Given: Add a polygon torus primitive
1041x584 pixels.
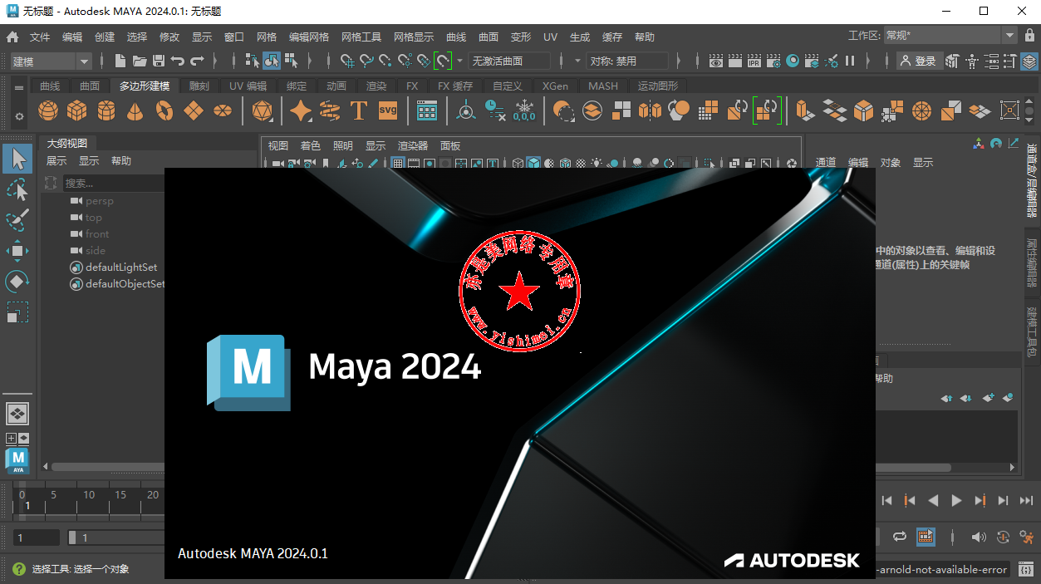Looking at the screenshot, I should coord(164,110).
